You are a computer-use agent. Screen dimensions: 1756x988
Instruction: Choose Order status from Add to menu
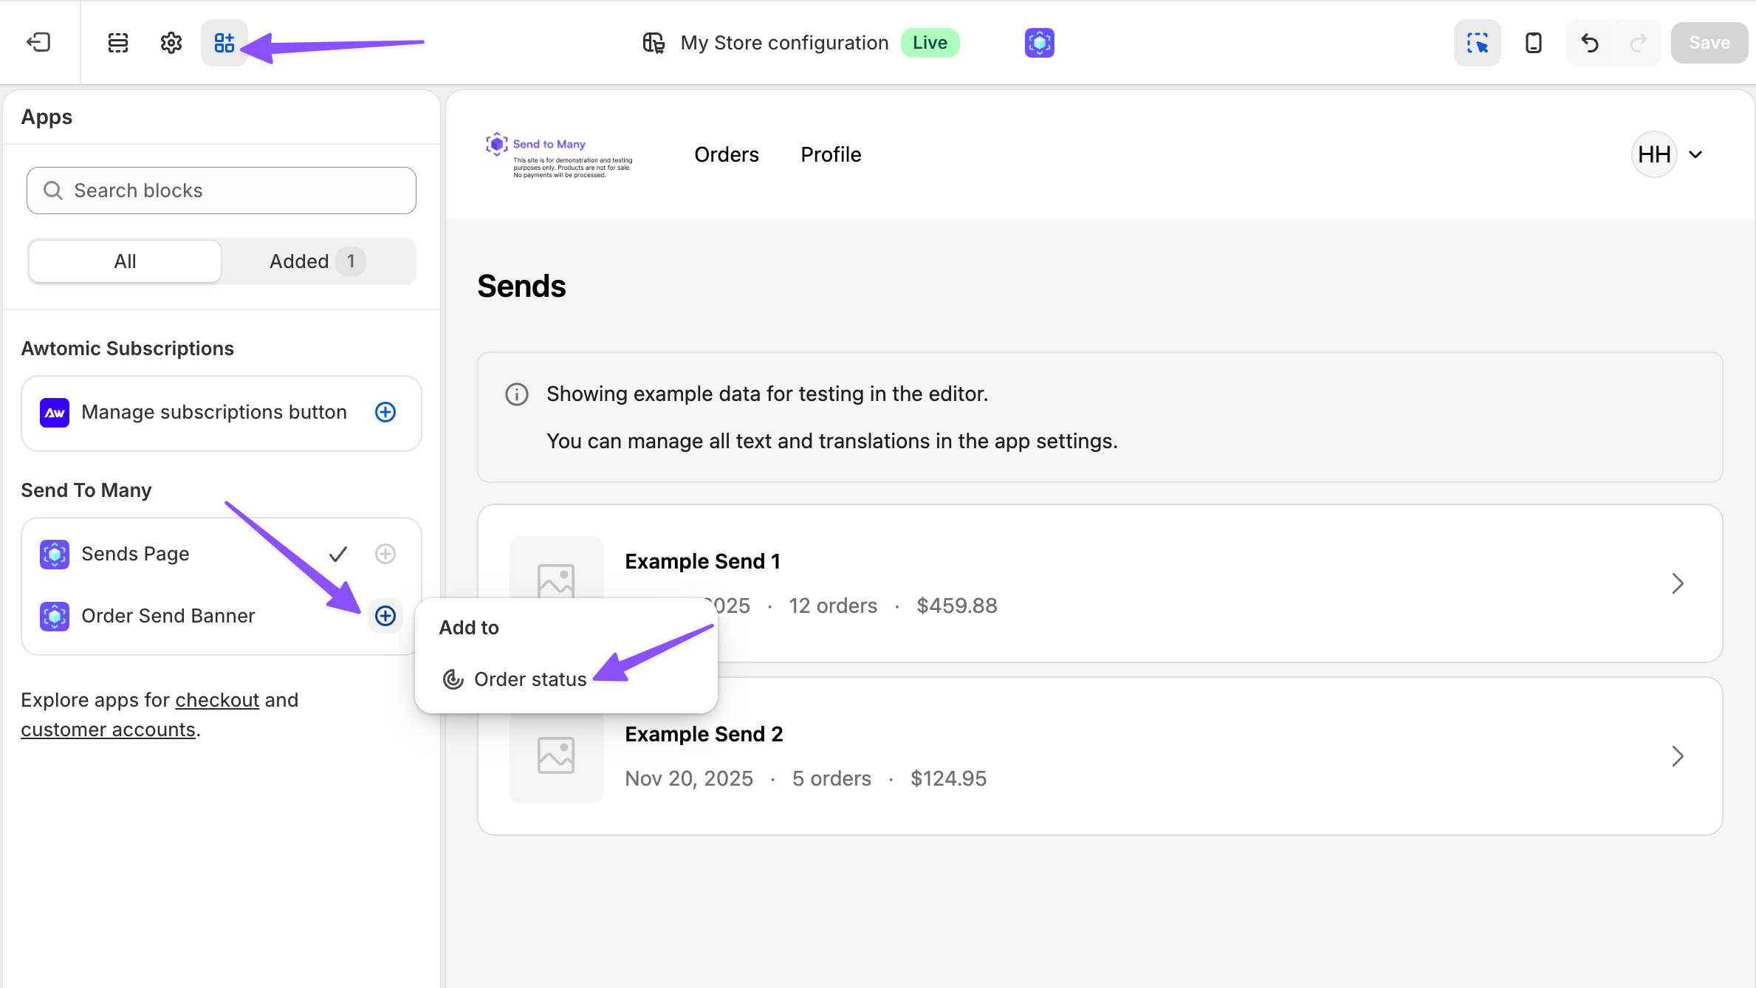click(530, 679)
